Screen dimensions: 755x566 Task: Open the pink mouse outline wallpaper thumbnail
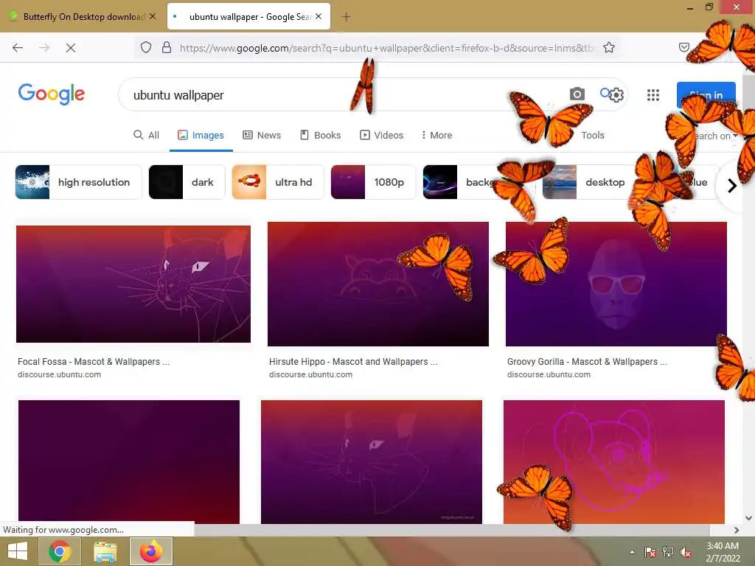coord(614,462)
